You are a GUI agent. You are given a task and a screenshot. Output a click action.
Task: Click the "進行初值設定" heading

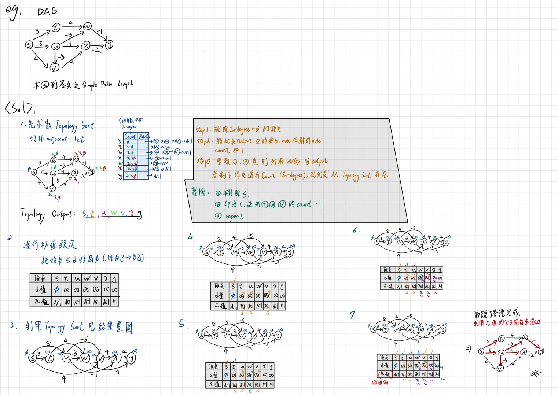pos(50,244)
